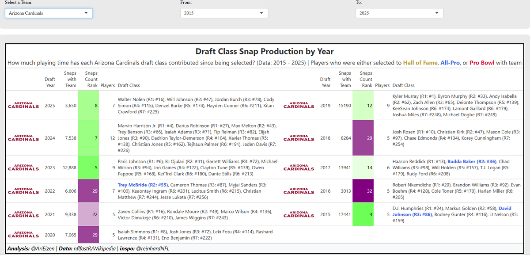Click the green rank 7 cell for 2024
This screenshot has height=255, width=530.
(88, 138)
